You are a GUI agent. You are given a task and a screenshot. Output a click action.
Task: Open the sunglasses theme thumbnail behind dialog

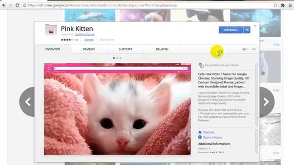coord(200,15)
